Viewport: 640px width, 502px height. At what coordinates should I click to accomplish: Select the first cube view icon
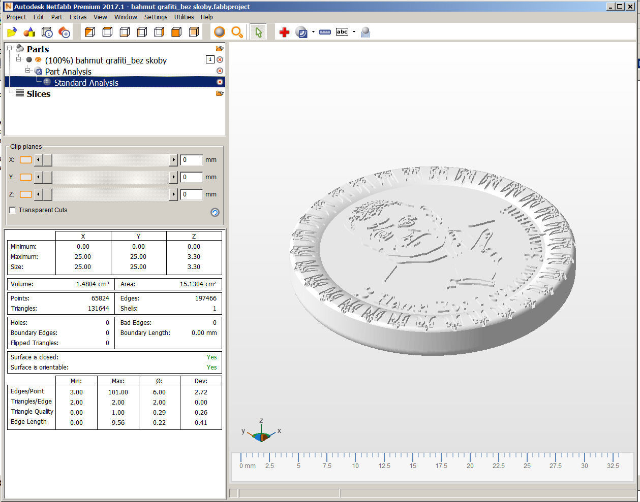90,32
